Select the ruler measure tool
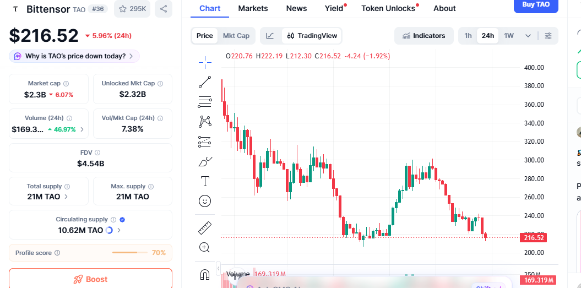581x288 pixels. click(205, 227)
